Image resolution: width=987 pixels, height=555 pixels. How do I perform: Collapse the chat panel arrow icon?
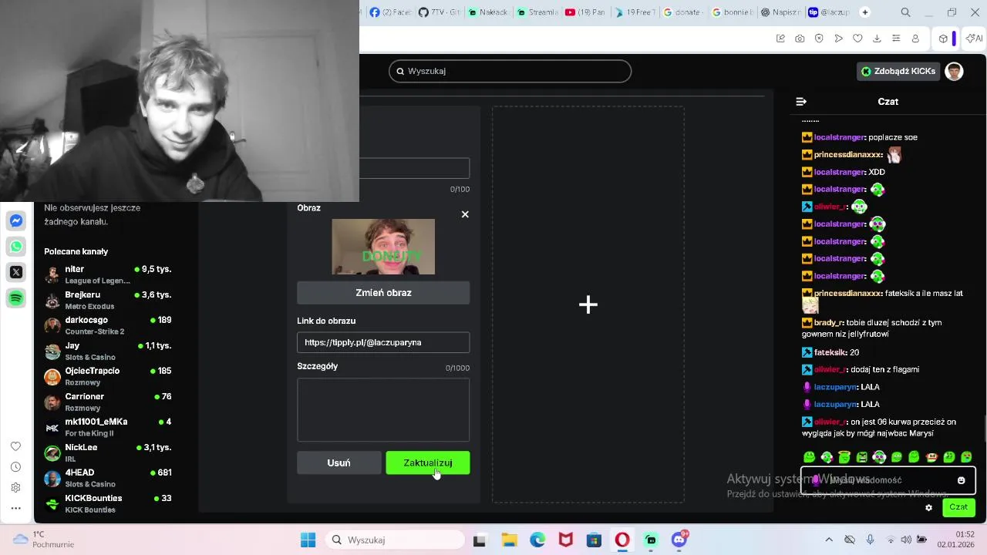tap(801, 102)
